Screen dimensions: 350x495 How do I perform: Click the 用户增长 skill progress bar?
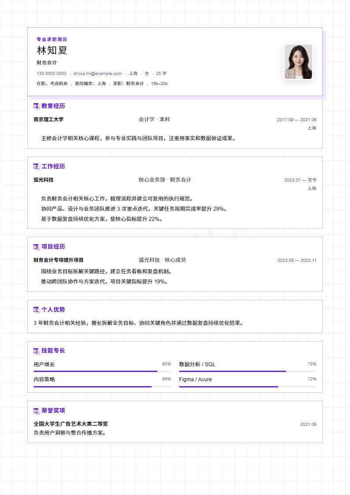pyautogui.click(x=102, y=371)
